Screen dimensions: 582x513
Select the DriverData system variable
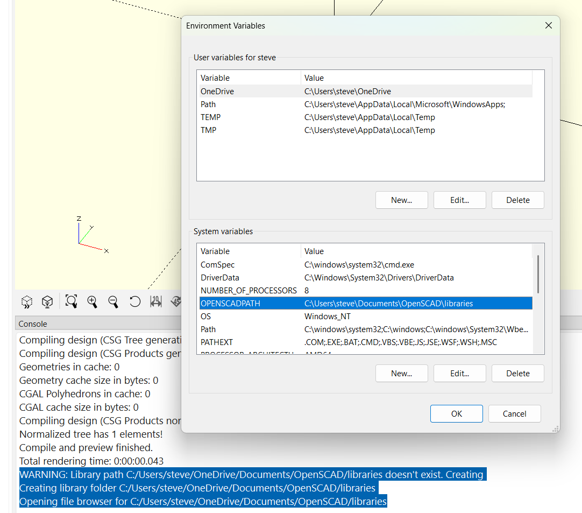[x=366, y=278]
